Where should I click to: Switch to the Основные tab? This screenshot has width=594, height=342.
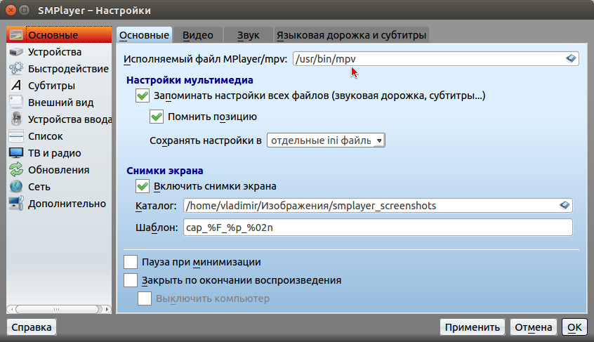click(x=144, y=35)
